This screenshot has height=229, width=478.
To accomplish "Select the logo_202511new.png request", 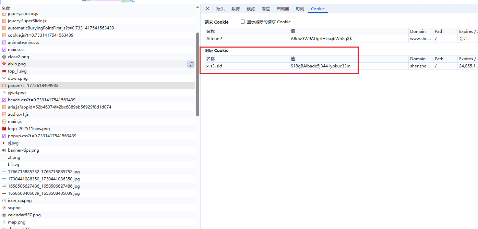I will [97, 129].
